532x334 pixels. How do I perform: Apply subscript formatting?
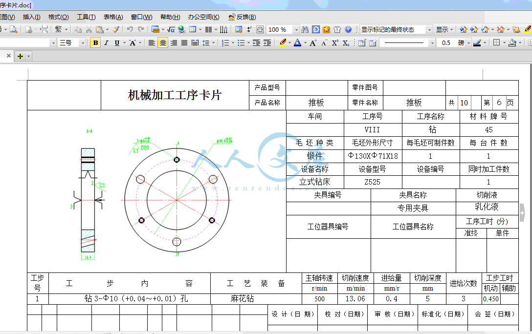coord(346,42)
